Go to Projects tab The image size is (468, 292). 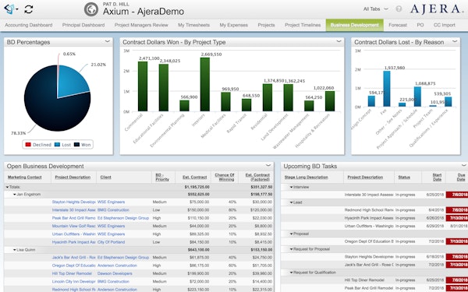(x=266, y=25)
